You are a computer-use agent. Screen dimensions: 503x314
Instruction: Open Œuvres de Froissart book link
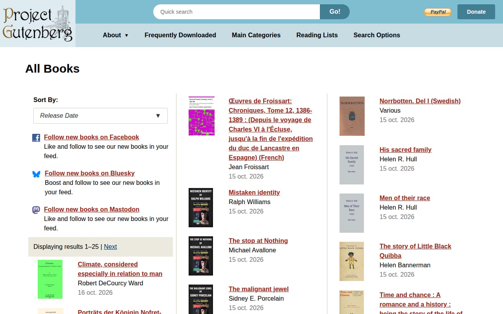click(271, 130)
